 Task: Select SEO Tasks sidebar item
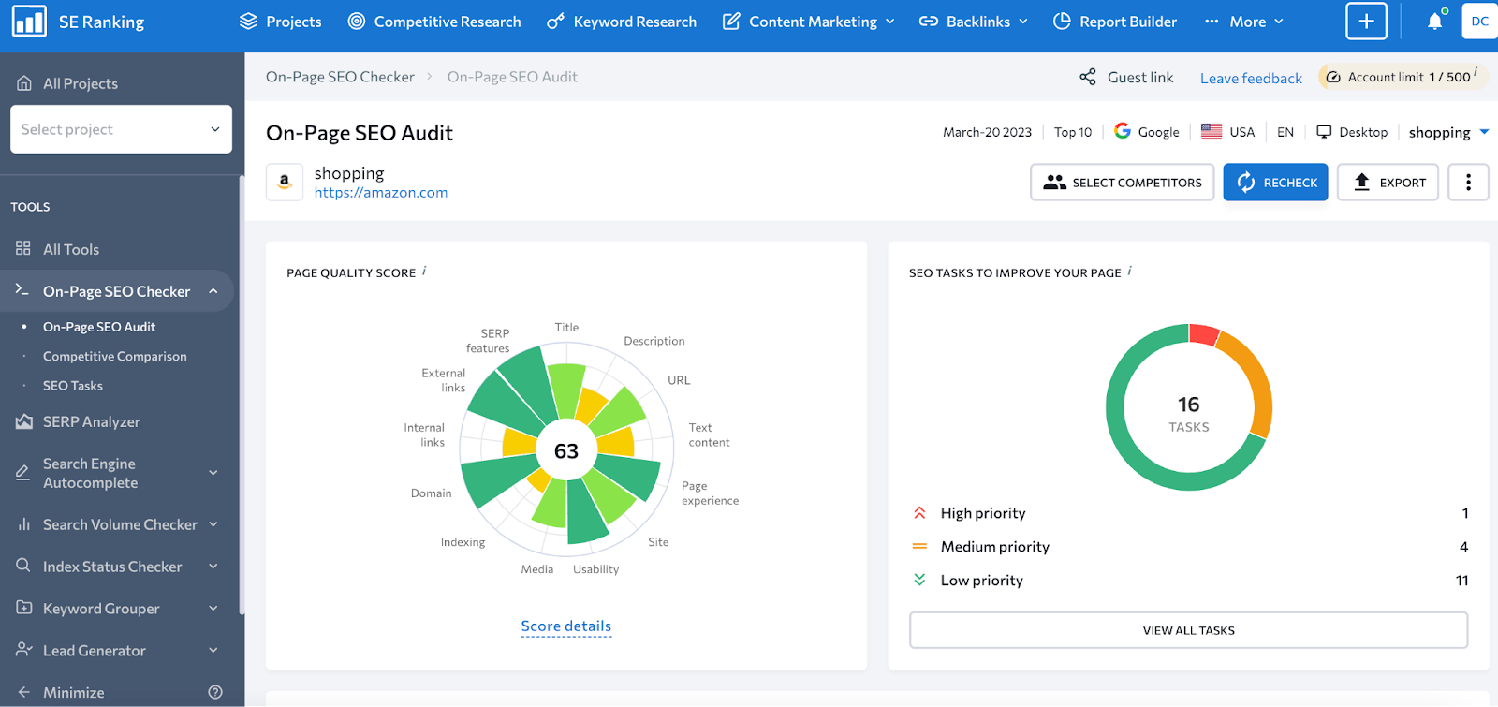point(73,386)
